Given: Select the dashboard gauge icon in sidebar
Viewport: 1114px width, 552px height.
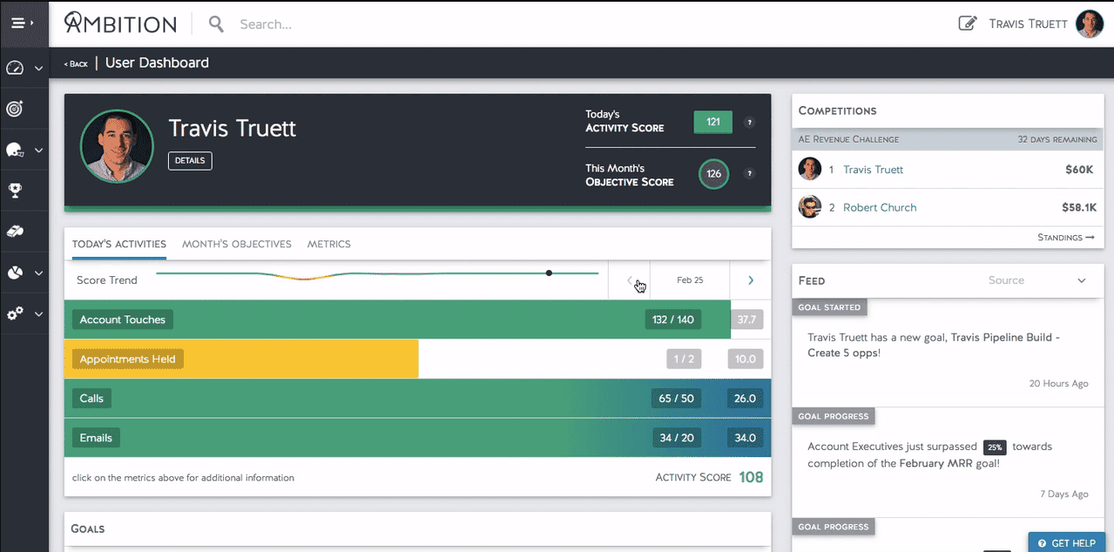Looking at the screenshot, I should (x=13, y=67).
